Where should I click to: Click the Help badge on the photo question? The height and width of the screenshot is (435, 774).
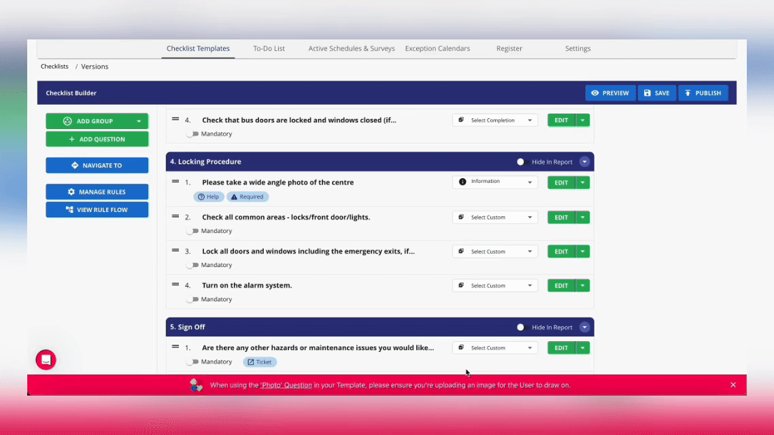click(x=209, y=196)
